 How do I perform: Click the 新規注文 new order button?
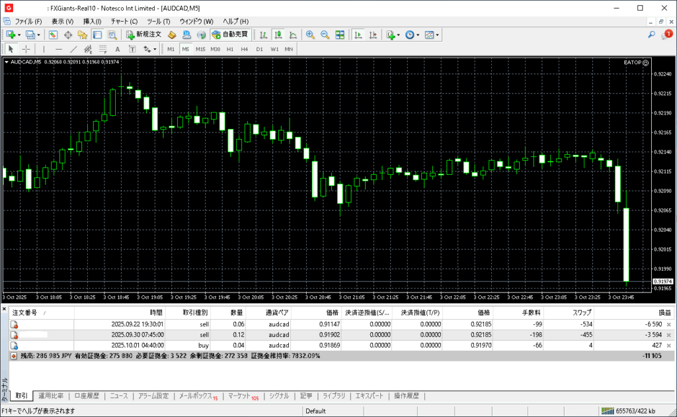click(x=143, y=34)
